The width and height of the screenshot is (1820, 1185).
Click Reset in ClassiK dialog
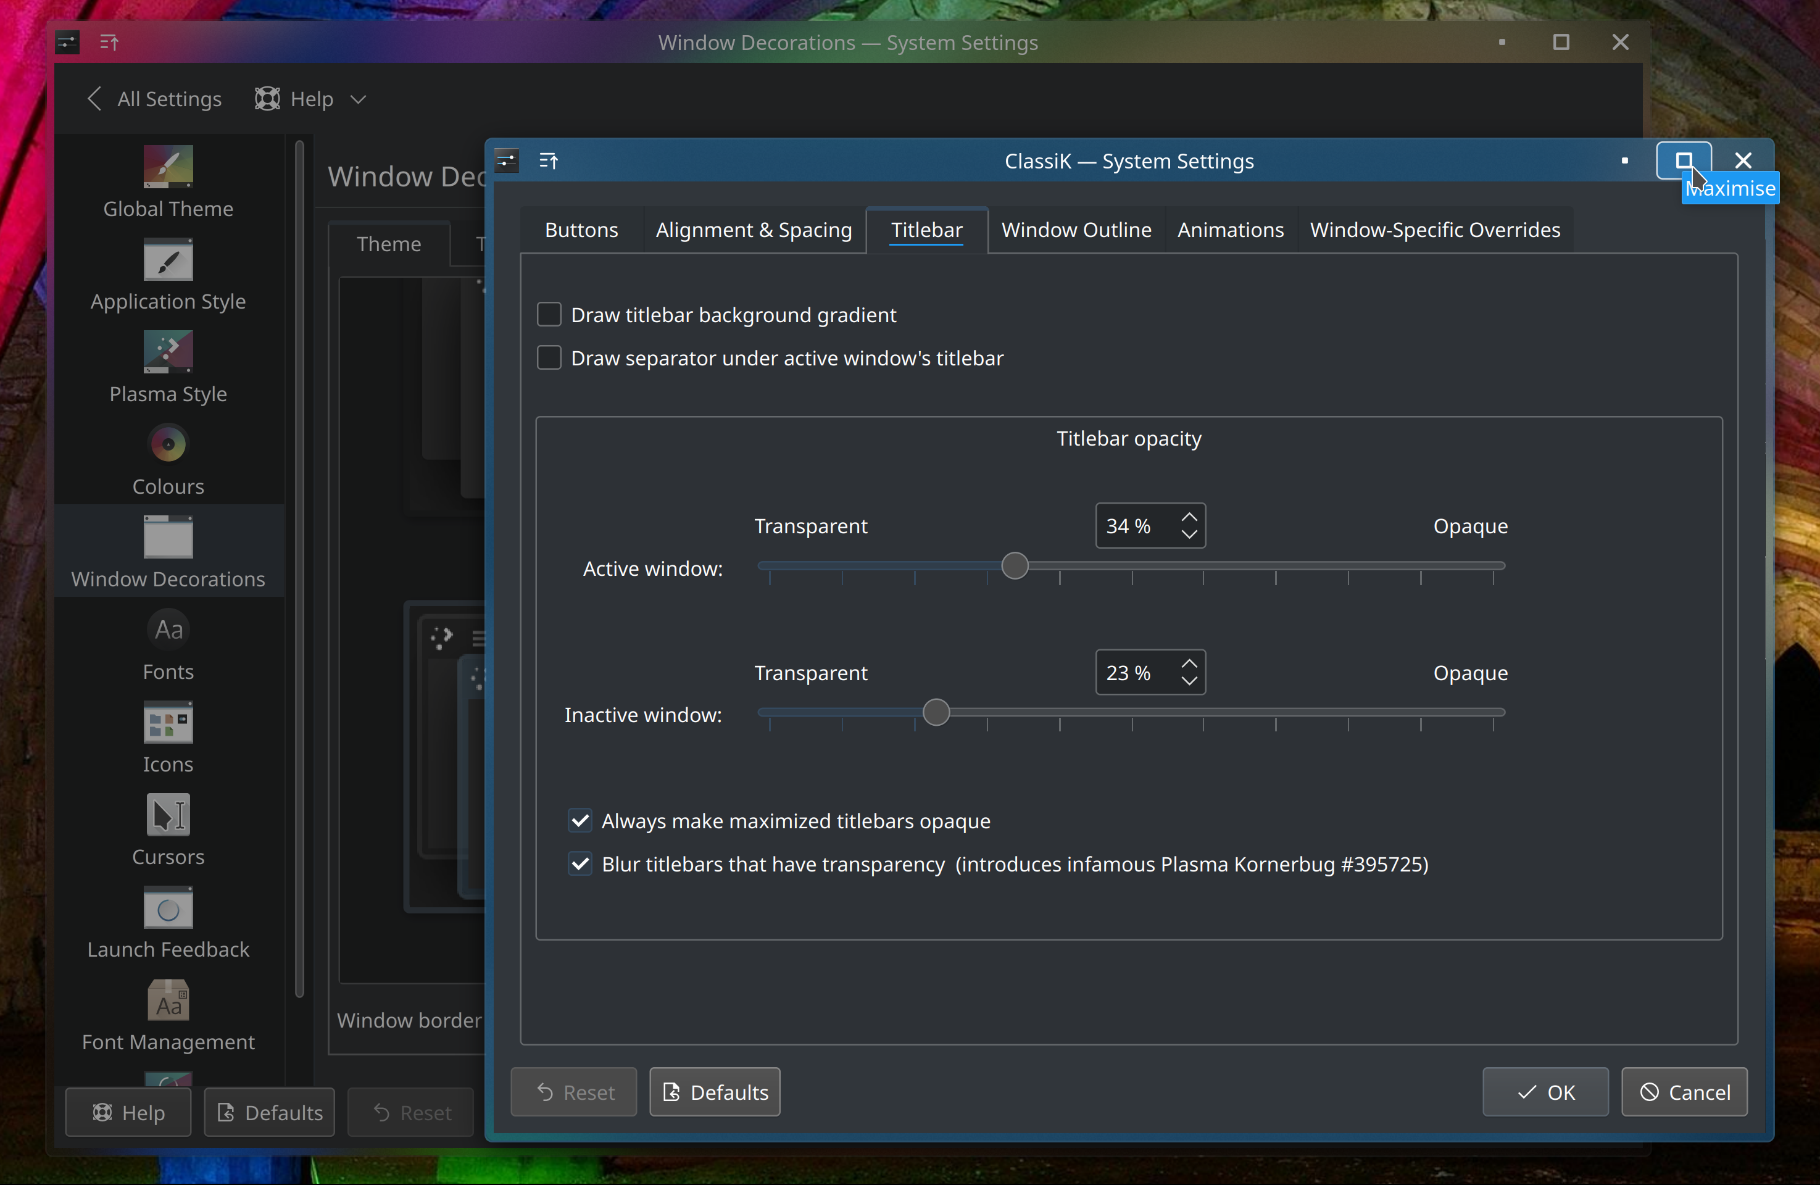click(573, 1092)
